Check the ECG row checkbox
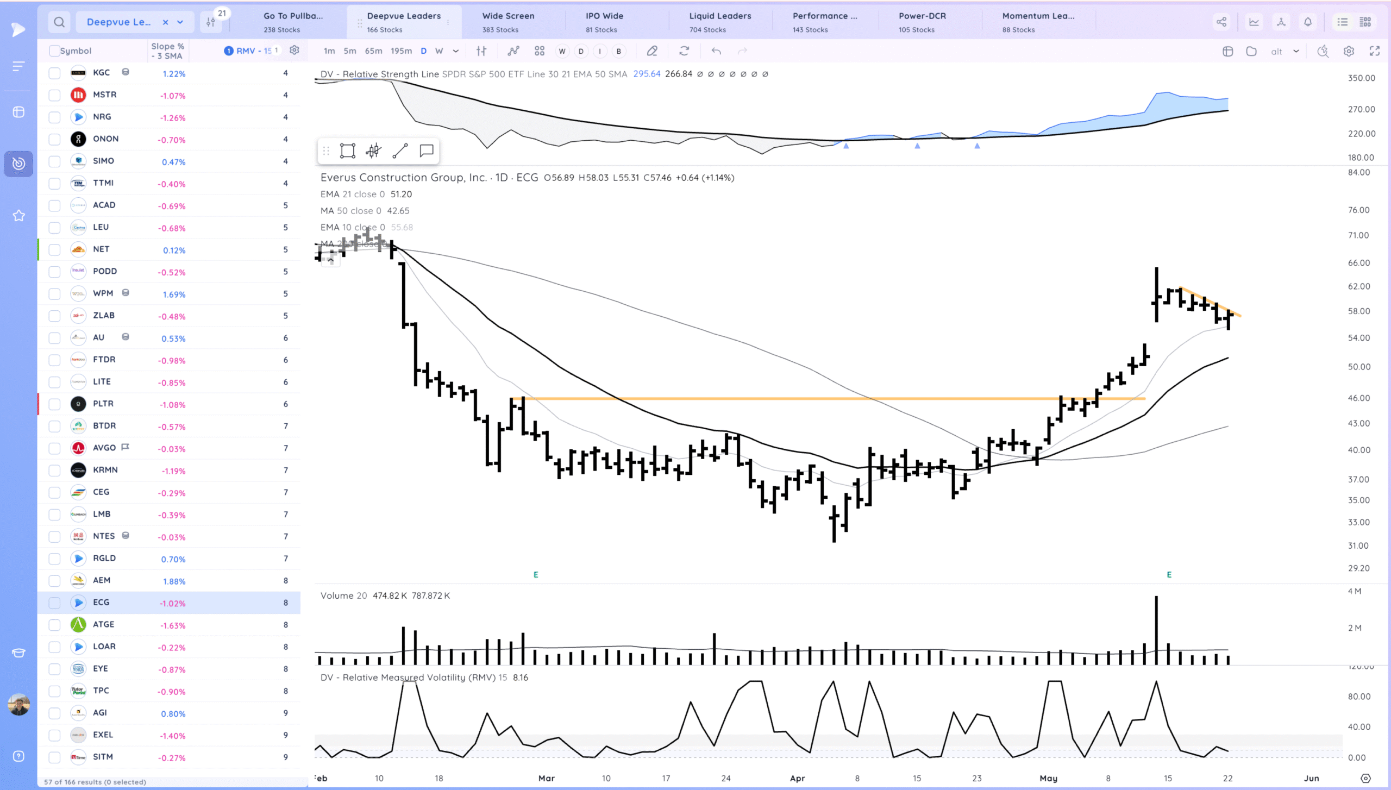Viewport: 1391px width, 790px height. click(54, 603)
